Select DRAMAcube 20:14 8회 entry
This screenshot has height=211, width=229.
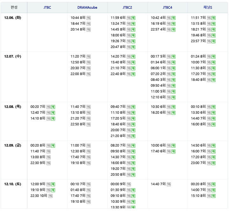click(x=78, y=29)
